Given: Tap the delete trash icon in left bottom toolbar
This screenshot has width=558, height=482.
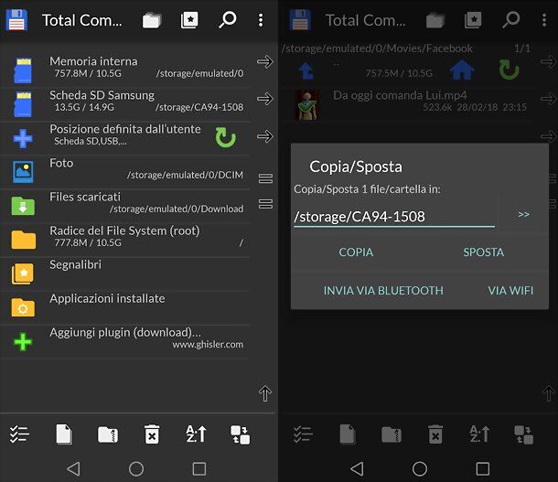Looking at the screenshot, I should 152,434.
